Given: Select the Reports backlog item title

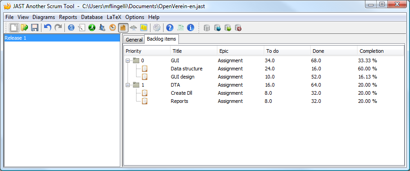Looking at the screenshot, I should (x=179, y=101).
